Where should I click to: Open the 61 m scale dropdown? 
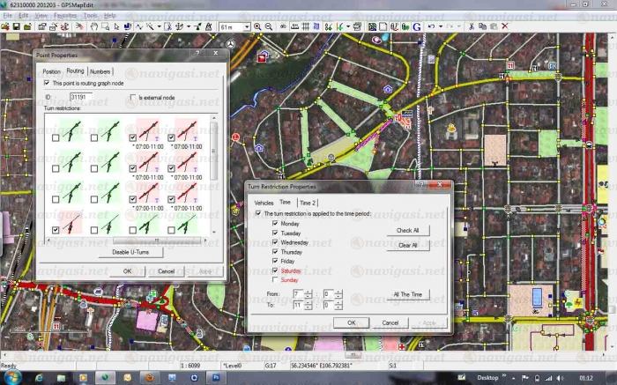(x=247, y=27)
